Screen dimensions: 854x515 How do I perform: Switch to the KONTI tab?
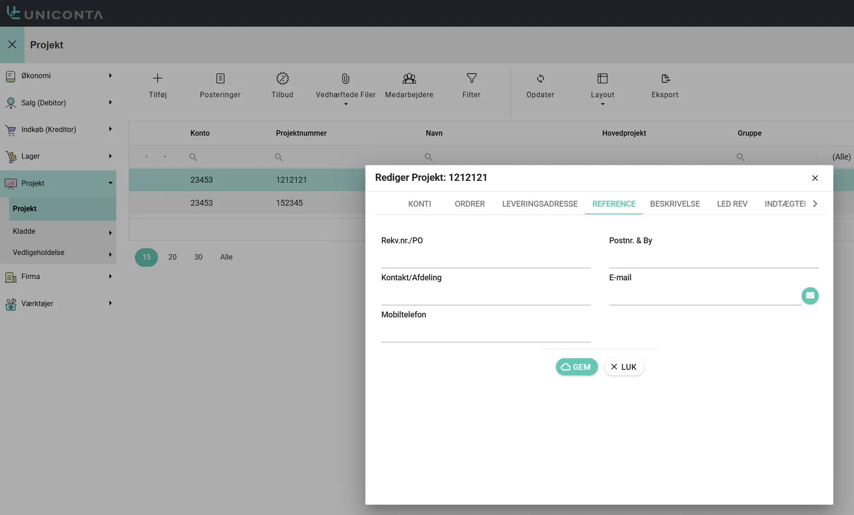click(420, 204)
